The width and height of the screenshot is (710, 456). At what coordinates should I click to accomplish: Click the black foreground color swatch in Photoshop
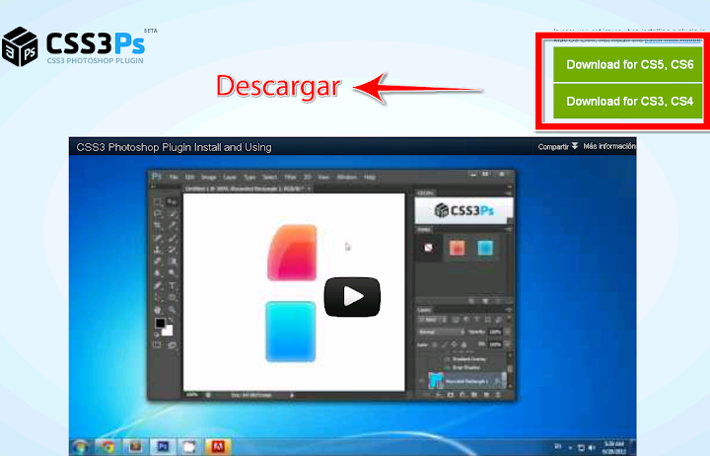pos(160,323)
